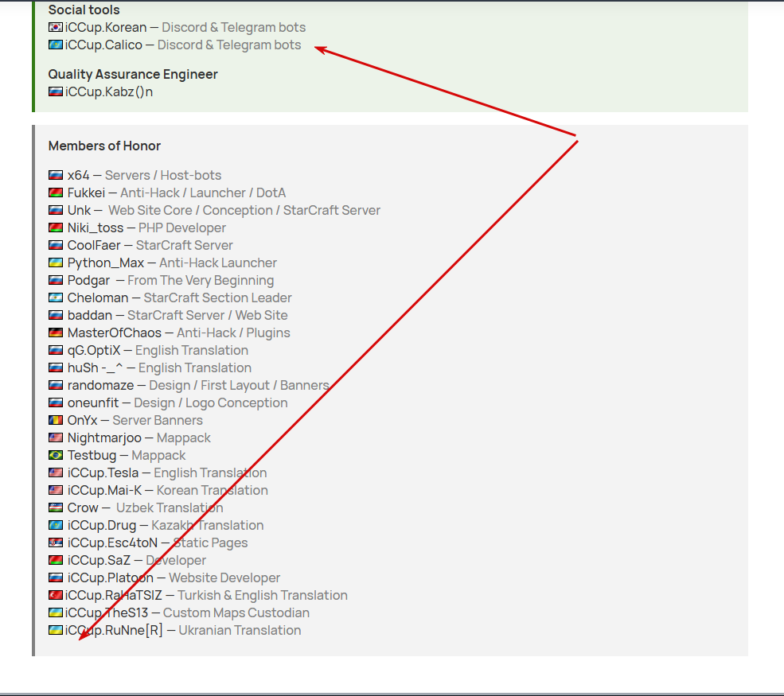Click the text 'Custom Maps Custodian'
Image resolution: width=784 pixels, height=696 pixels.
pyautogui.click(x=236, y=612)
